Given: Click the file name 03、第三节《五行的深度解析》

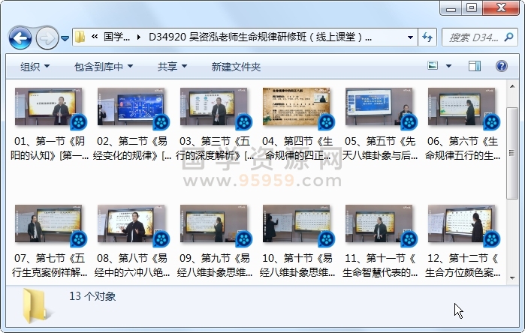Looking at the screenshot, I should point(215,148).
